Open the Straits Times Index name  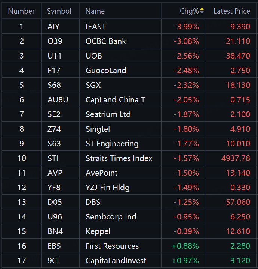tap(119, 158)
